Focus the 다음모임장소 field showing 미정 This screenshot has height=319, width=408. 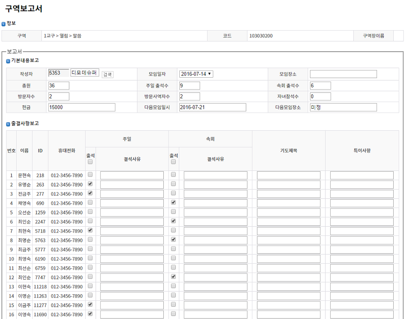tap(343, 107)
